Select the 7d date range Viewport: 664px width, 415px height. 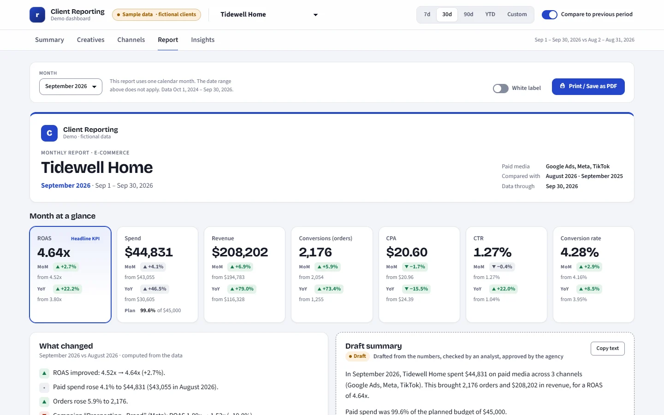pos(427,15)
